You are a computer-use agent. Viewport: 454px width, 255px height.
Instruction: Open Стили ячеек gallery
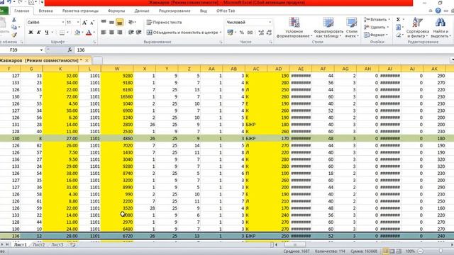tap(352, 28)
